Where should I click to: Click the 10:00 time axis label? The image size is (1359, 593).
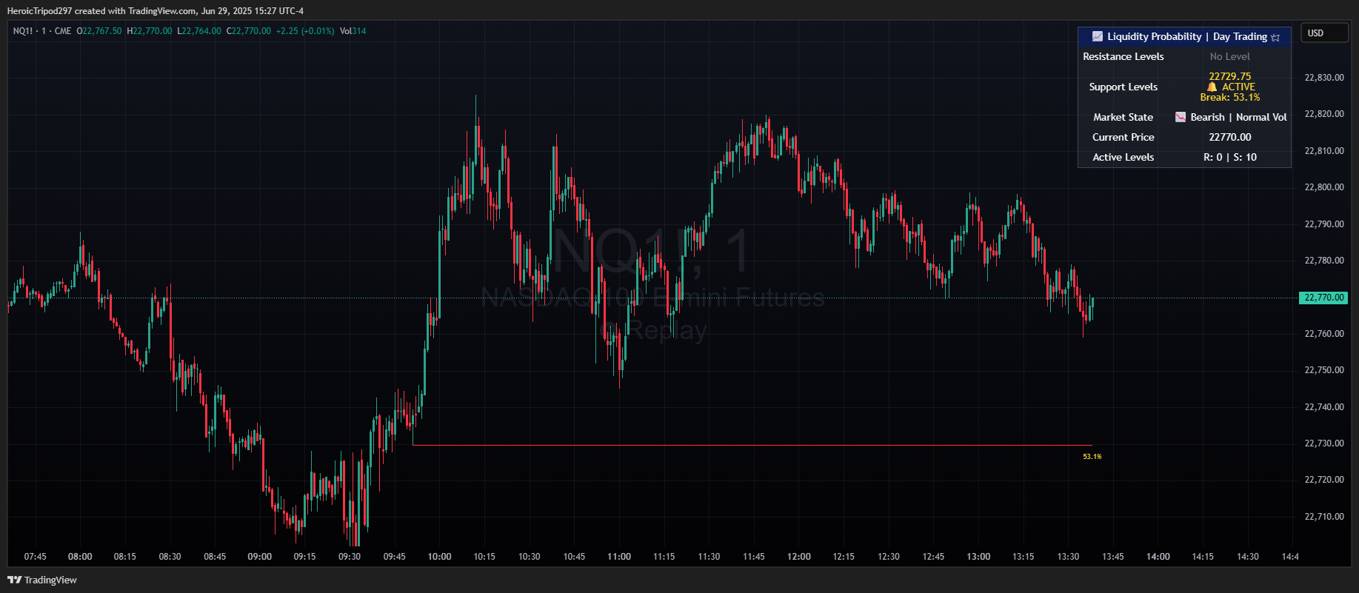tap(439, 557)
